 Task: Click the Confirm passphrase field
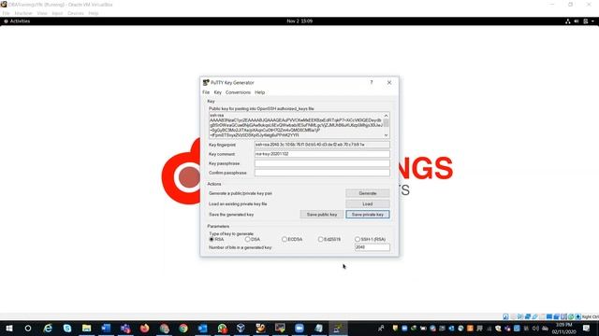pyautogui.click(x=322, y=173)
